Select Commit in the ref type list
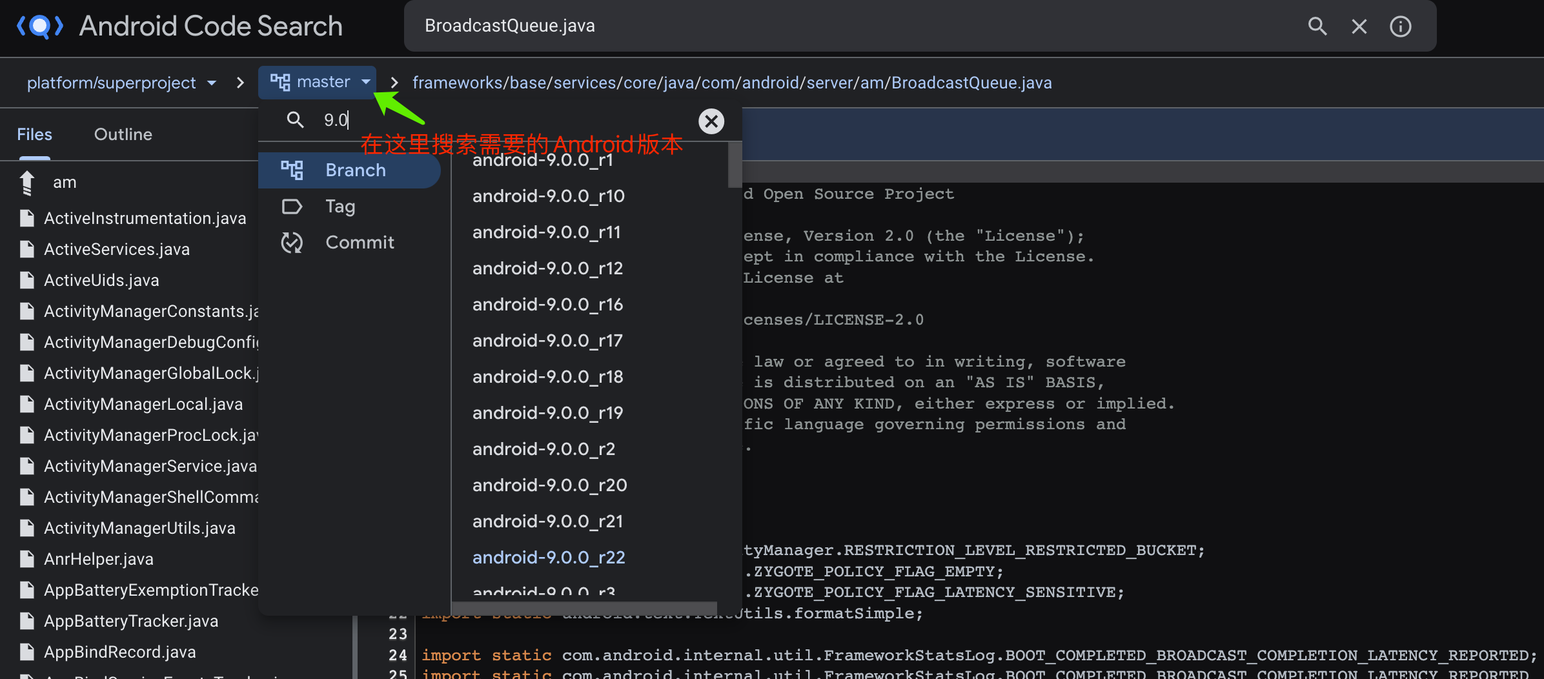The width and height of the screenshot is (1544, 679). click(349, 243)
